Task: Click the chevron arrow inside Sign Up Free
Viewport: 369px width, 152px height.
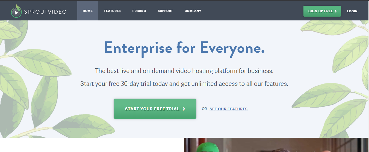Action: (x=336, y=11)
